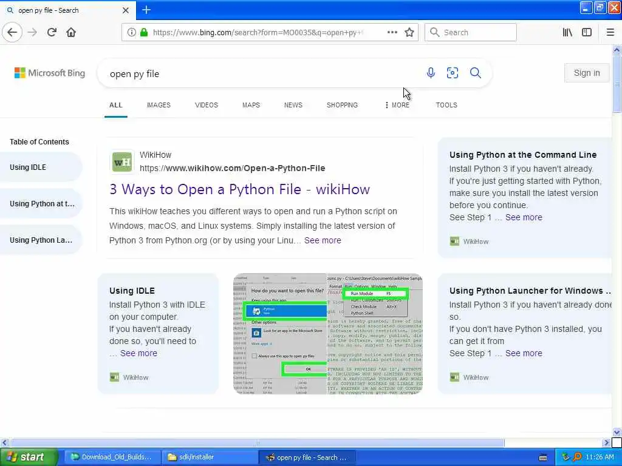Click the 11:26 AM taskbar clock
This screenshot has height=466, width=622.
600,458
